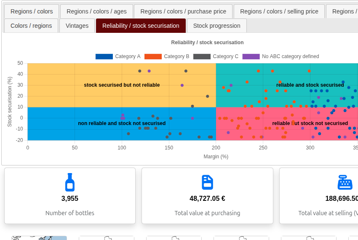The image size is (358, 240).
Task: Click the bottle icon
Action: pos(70,182)
